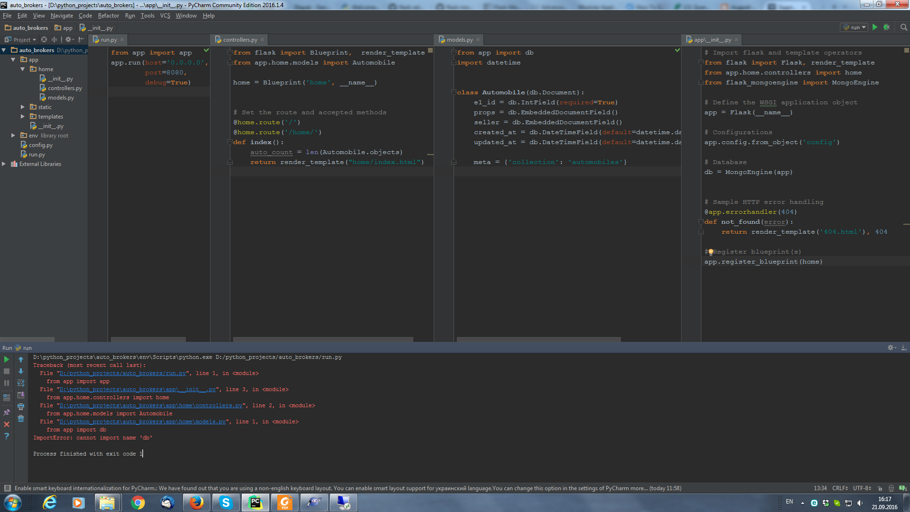Click horizontal scrollbar under models.py editor
The image size is (910, 512).
click(538, 339)
